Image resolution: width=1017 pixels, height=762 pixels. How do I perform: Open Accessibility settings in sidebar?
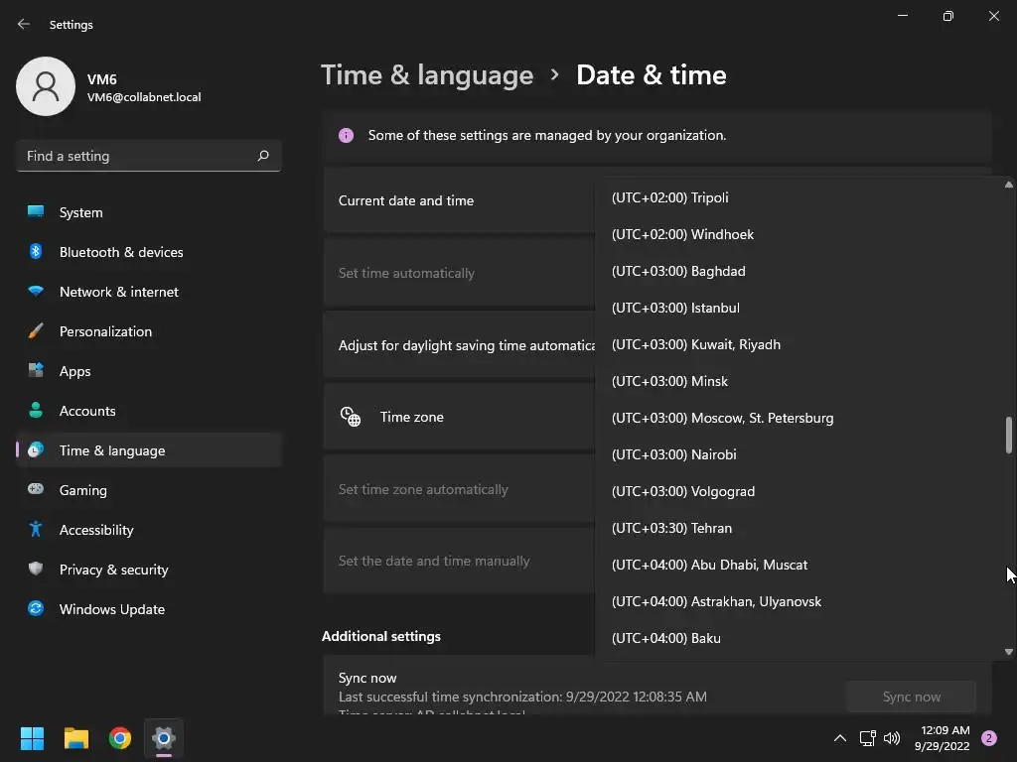pos(149,530)
